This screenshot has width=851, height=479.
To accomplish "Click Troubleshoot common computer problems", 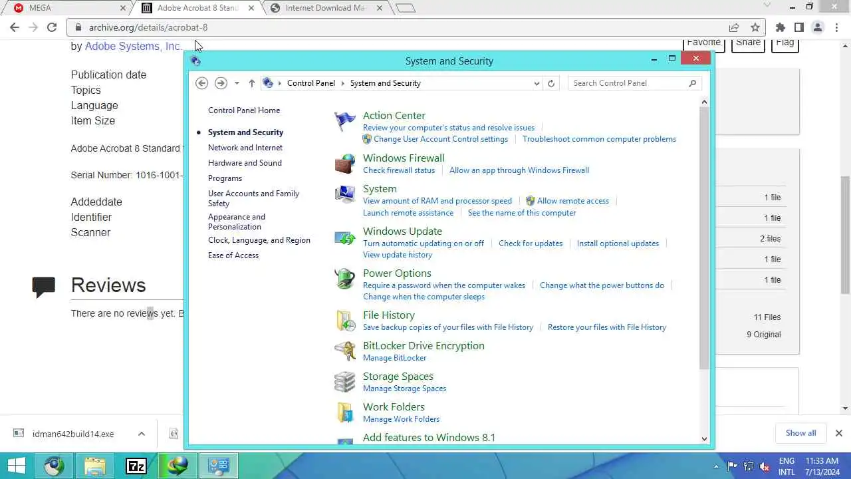I will click(599, 139).
